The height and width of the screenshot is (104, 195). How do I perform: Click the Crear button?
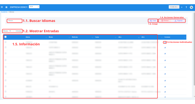[153, 21]
